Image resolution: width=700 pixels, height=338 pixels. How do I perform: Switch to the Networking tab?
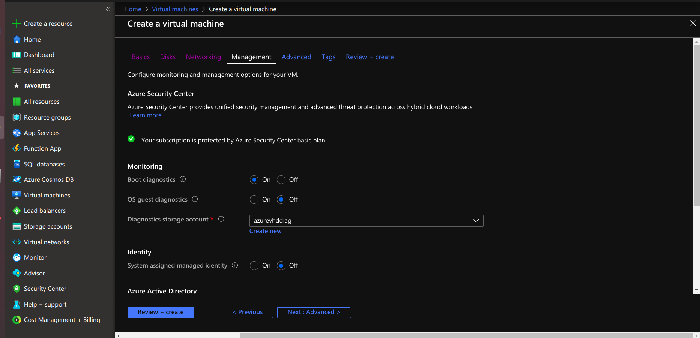[x=203, y=57]
